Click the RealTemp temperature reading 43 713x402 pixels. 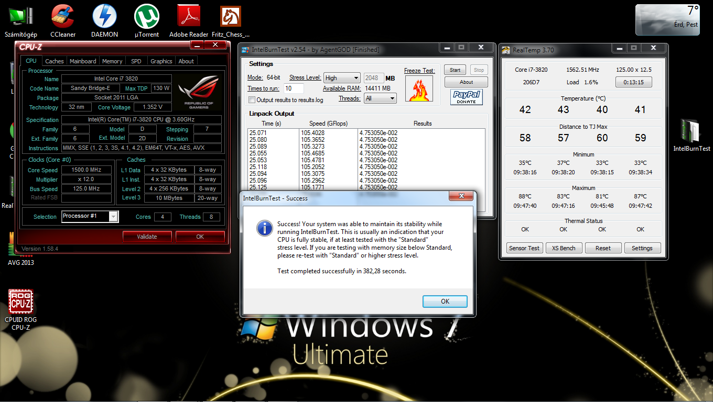click(564, 110)
